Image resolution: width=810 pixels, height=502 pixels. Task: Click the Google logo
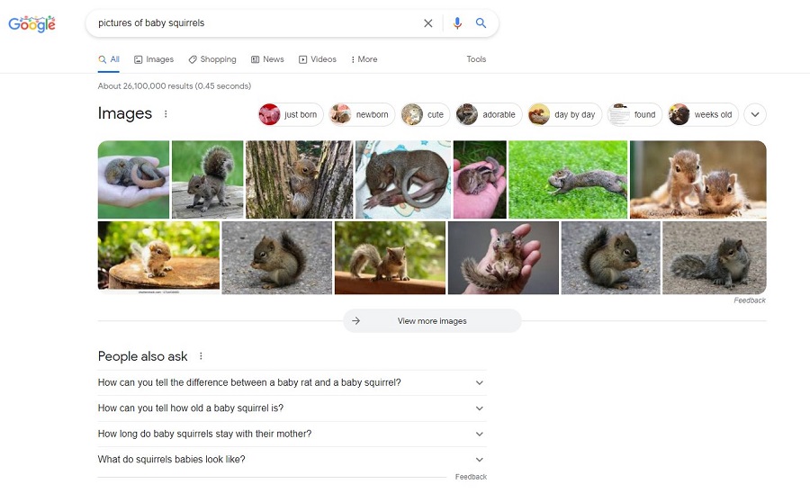click(32, 23)
